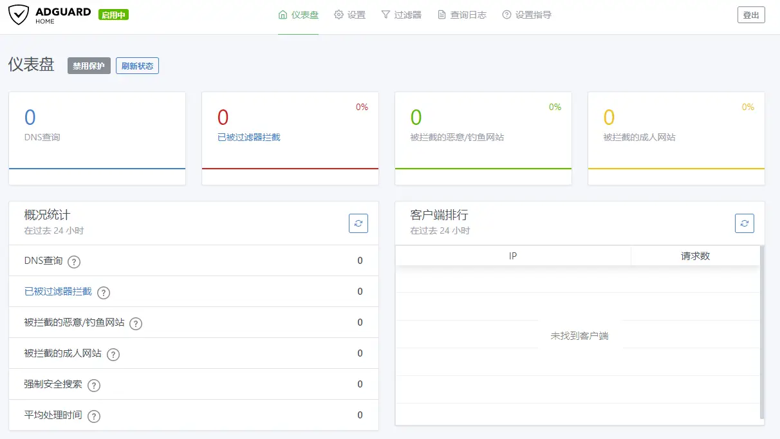
Task: Open the 仪表盘 tab
Action: point(298,15)
